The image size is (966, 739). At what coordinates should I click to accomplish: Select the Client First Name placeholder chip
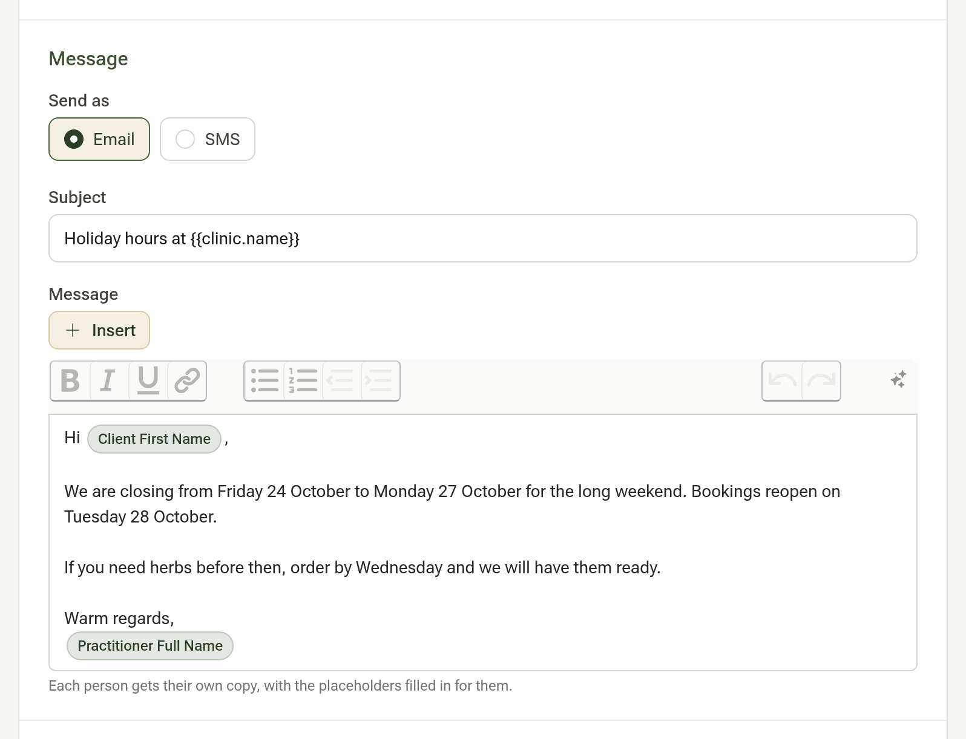154,439
